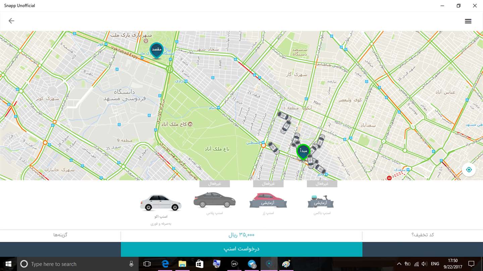Screen dimensions: 483x271
Task: Open Telegram from taskbar
Action: pos(252,264)
